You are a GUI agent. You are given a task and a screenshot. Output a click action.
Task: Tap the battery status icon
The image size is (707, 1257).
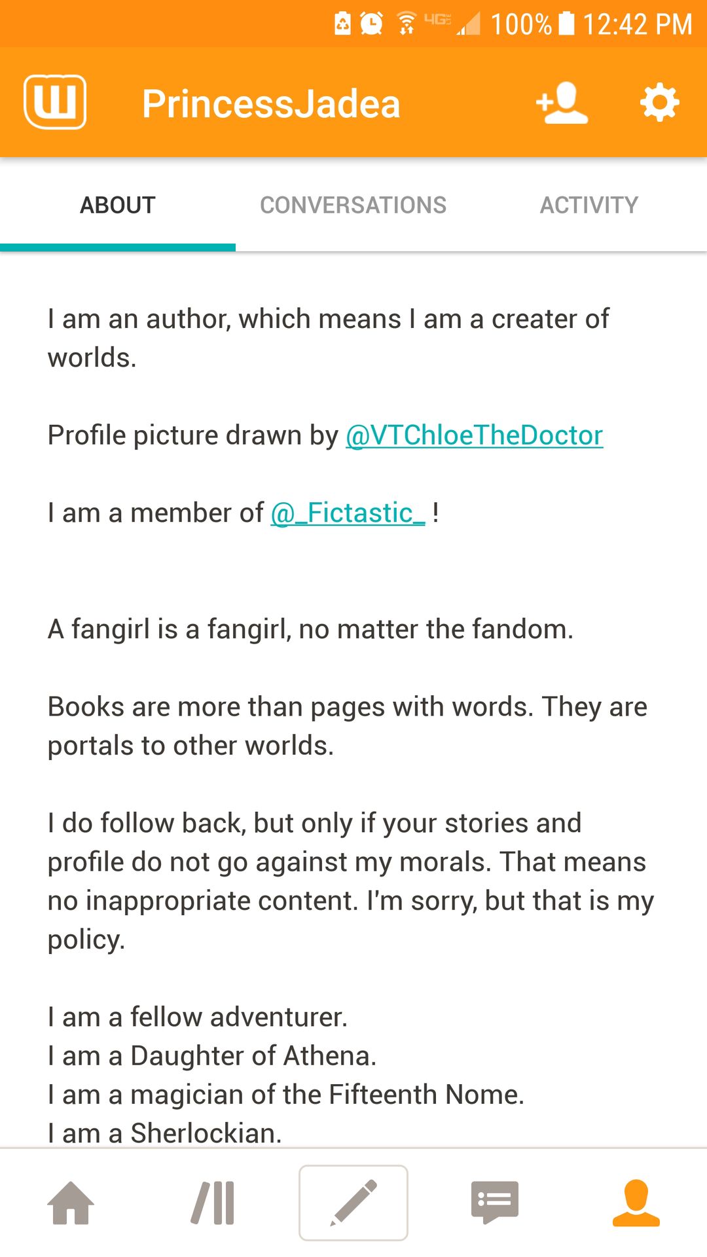click(567, 24)
